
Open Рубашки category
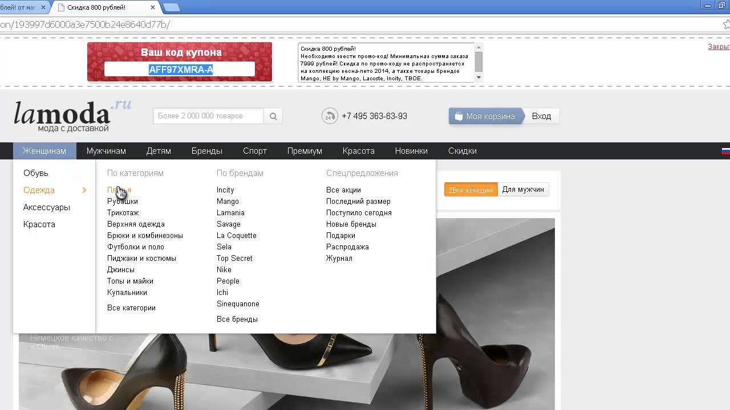click(123, 202)
